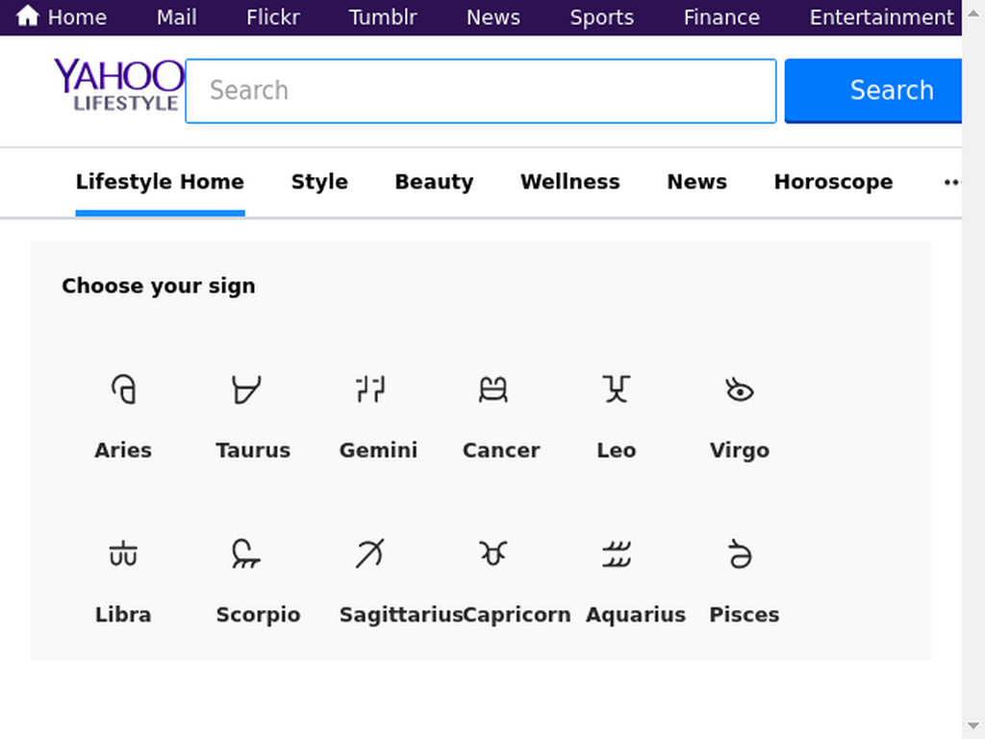The height and width of the screenshot is (739, 985).
Task: Open the Gemini sign icon
Action: point(369,390)
